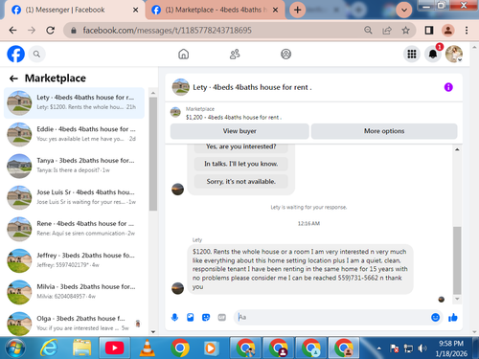Open Chrome three-dot menu
The height and width of the screenshot is (359, 479).
click(x=467, y=31)
